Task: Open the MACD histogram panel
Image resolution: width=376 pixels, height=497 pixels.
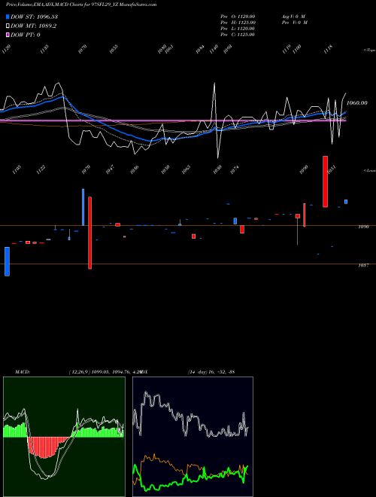Action: coord(64,437)
